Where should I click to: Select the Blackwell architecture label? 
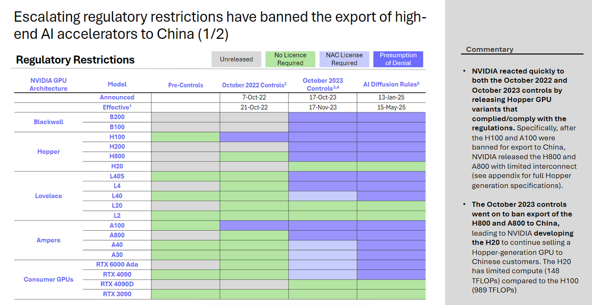[49, 122]
